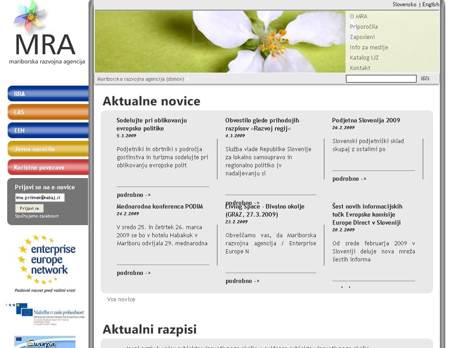This screenshot has width=452, height=348.
Task: Click the Prijavi se button
Action: pos(29,208)
